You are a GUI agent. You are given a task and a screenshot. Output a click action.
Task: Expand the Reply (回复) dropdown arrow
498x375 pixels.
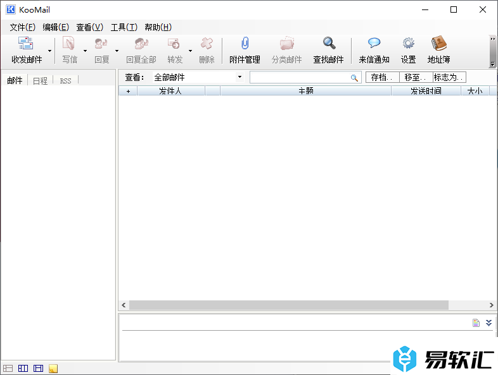pos(117,51)
